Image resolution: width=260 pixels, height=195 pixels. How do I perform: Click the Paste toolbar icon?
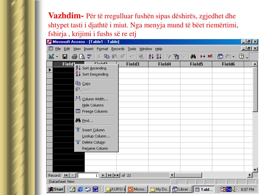point(115,57)
